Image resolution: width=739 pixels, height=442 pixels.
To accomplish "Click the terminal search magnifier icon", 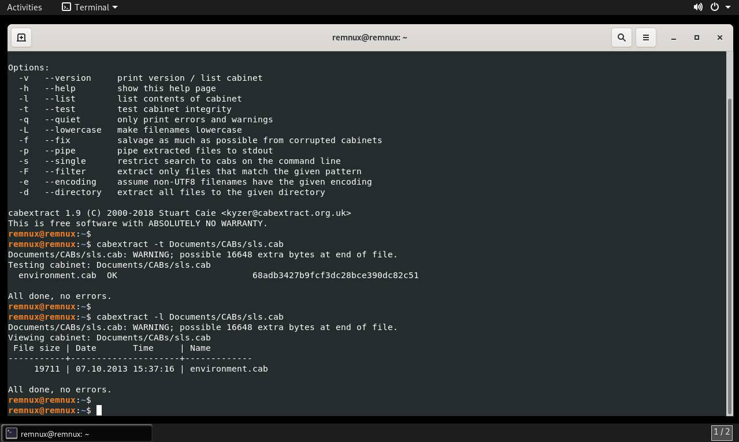I will 622,38.
